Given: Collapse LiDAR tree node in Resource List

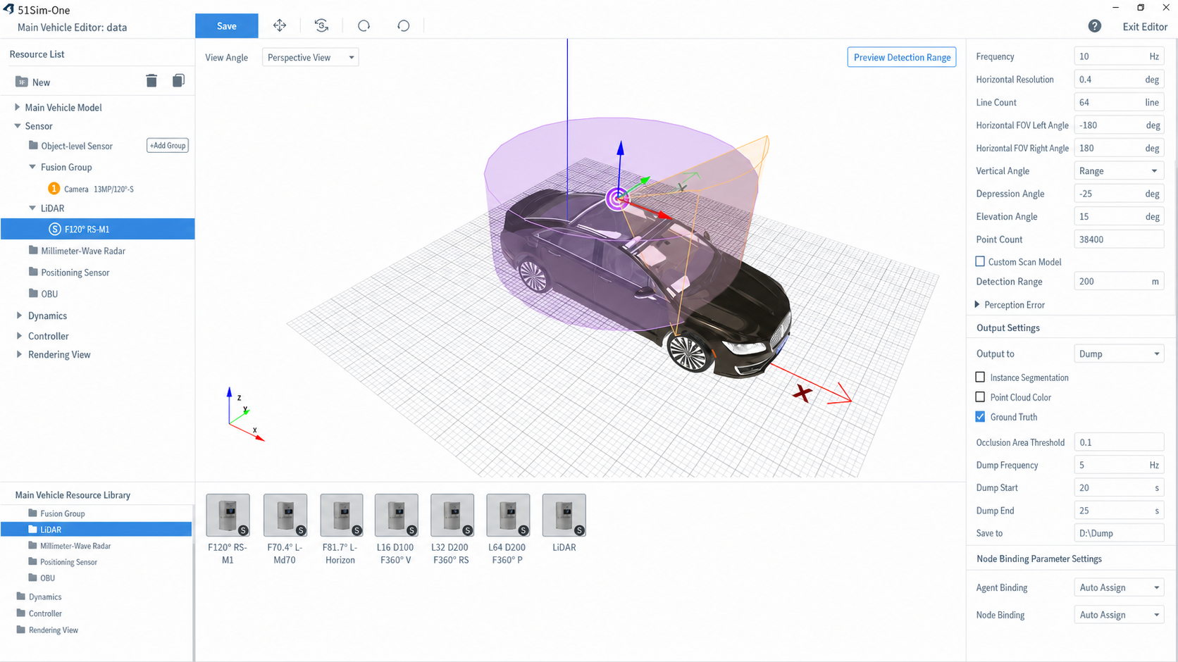Looking at the screenshot, I should (32, 208).
